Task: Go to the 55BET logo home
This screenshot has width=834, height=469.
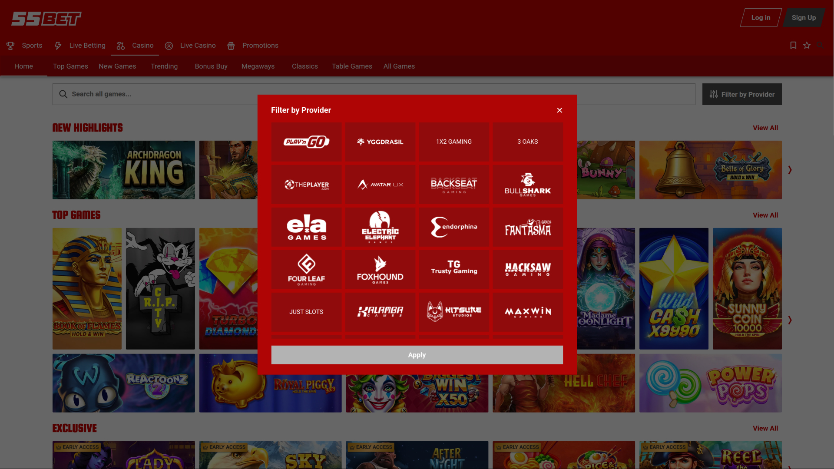Action: (46, 19)
